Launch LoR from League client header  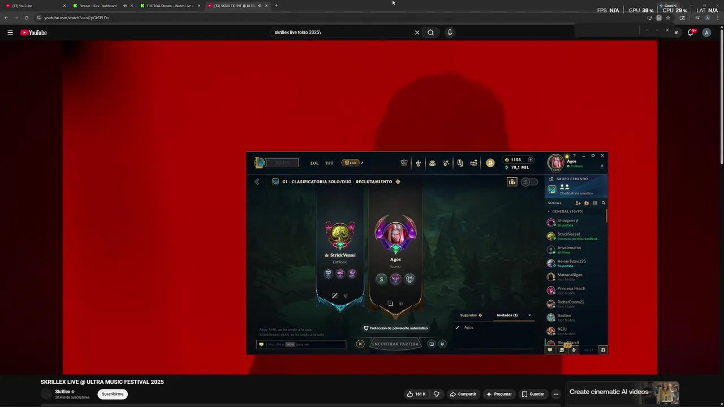[x=350, y=163]
